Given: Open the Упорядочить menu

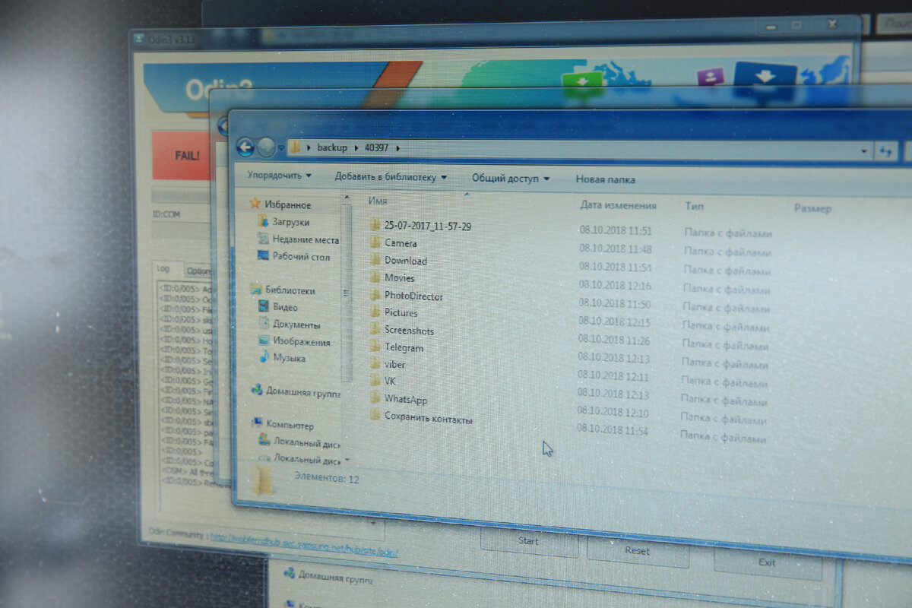Looking at the screenshot, I should point(279,176).
